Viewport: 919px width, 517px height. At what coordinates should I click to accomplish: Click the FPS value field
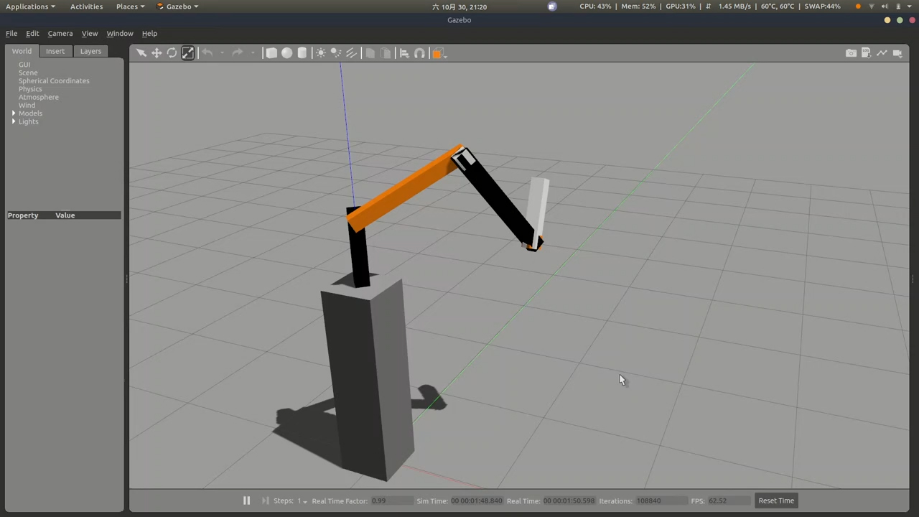pyautogui.click(x=728, y=500)
